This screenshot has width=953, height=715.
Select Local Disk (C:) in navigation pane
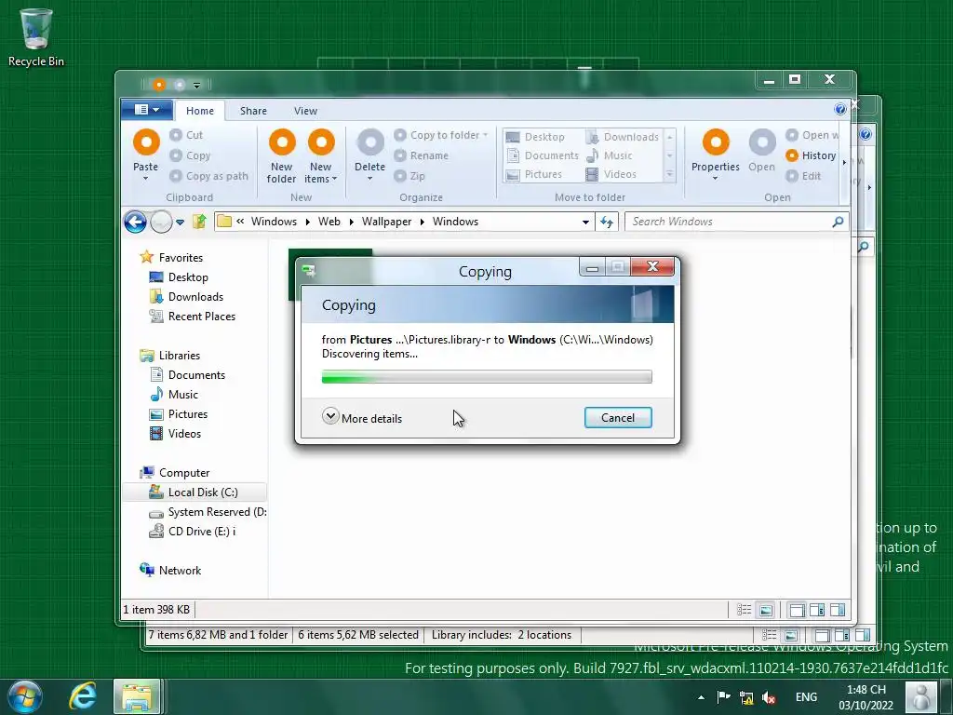(x=195, y=492)
